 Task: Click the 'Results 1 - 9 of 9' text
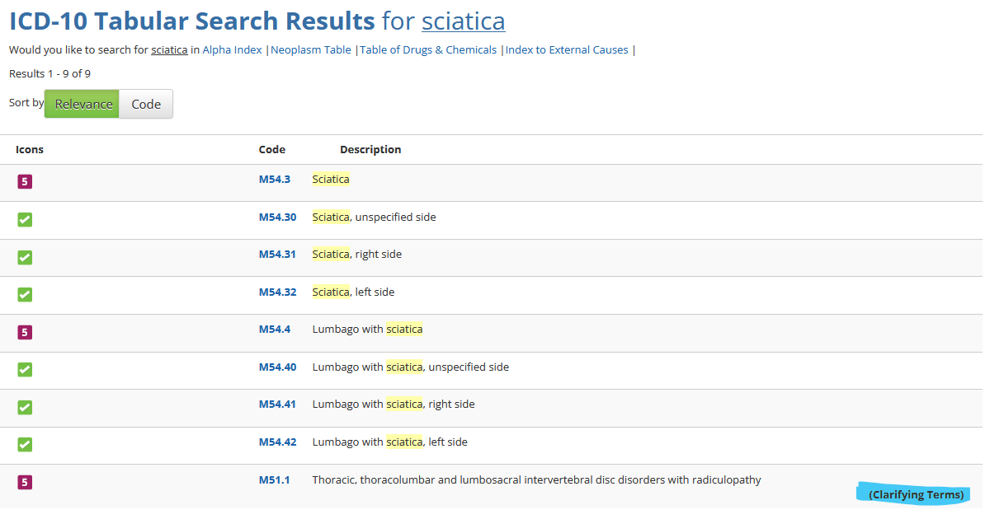pos(49,74)
